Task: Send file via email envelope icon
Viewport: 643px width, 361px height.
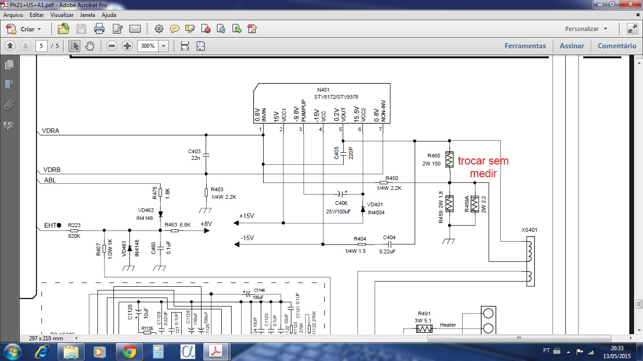Action: pos(135,29)
